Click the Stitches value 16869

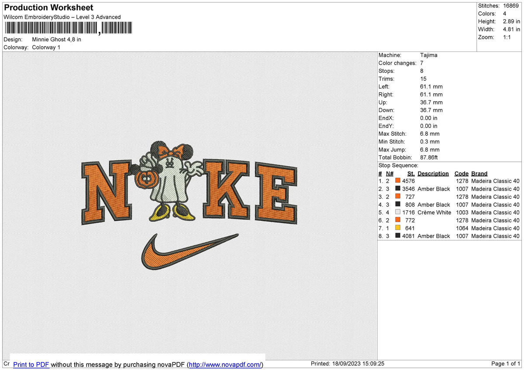click(511, 6)
